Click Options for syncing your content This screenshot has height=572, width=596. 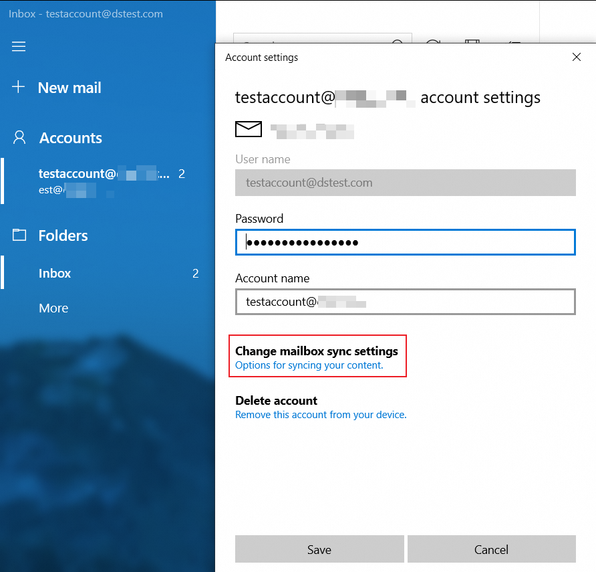point(309,365)
